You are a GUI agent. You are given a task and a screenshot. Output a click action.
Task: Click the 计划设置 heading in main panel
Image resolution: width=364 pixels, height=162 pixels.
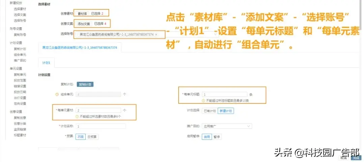click(x=44, y=75)
